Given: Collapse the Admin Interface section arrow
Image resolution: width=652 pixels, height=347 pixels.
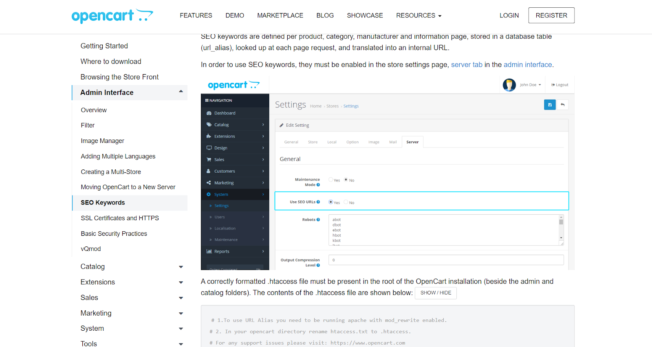Looking at the screenshot, I should [x=181, y=92].
